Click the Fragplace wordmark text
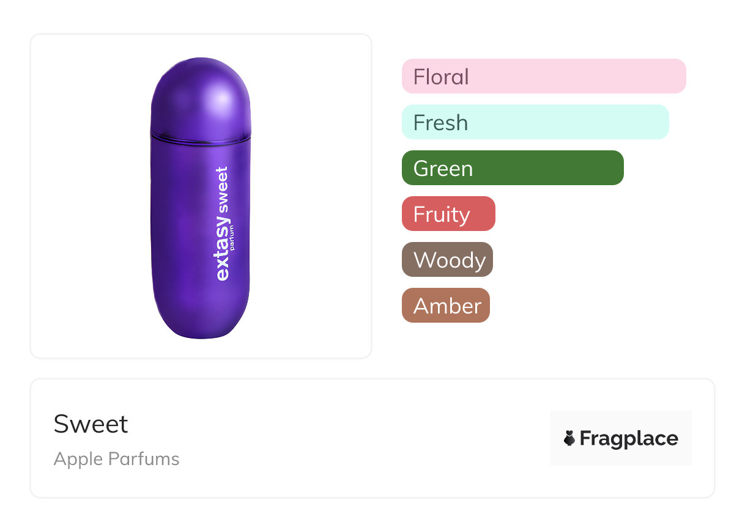The width and height of the screenshot is (745, 528). (x=629, y=438)
